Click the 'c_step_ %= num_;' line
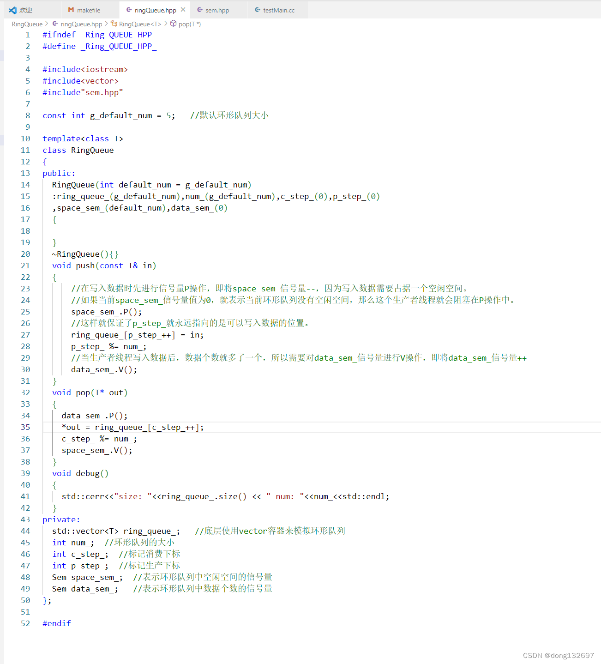Image resolution: width=601 pixels, height=664 pixels. (x=99, y=439)
